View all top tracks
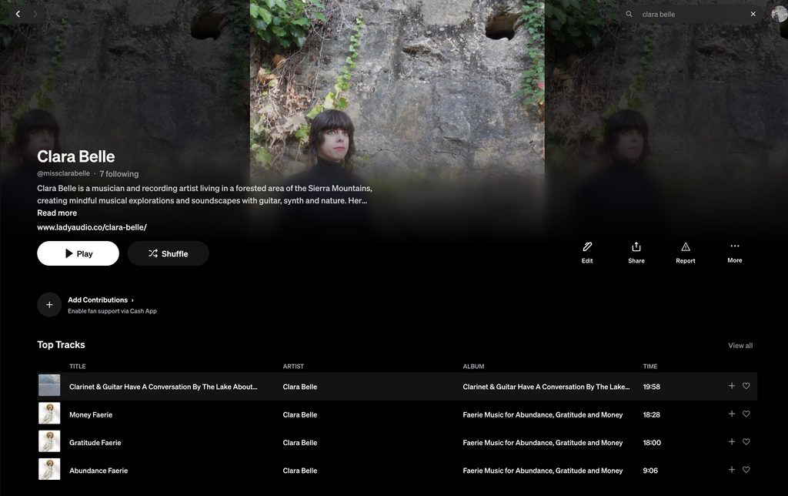This screenshot has height=496, width=788. coord(740,346)
